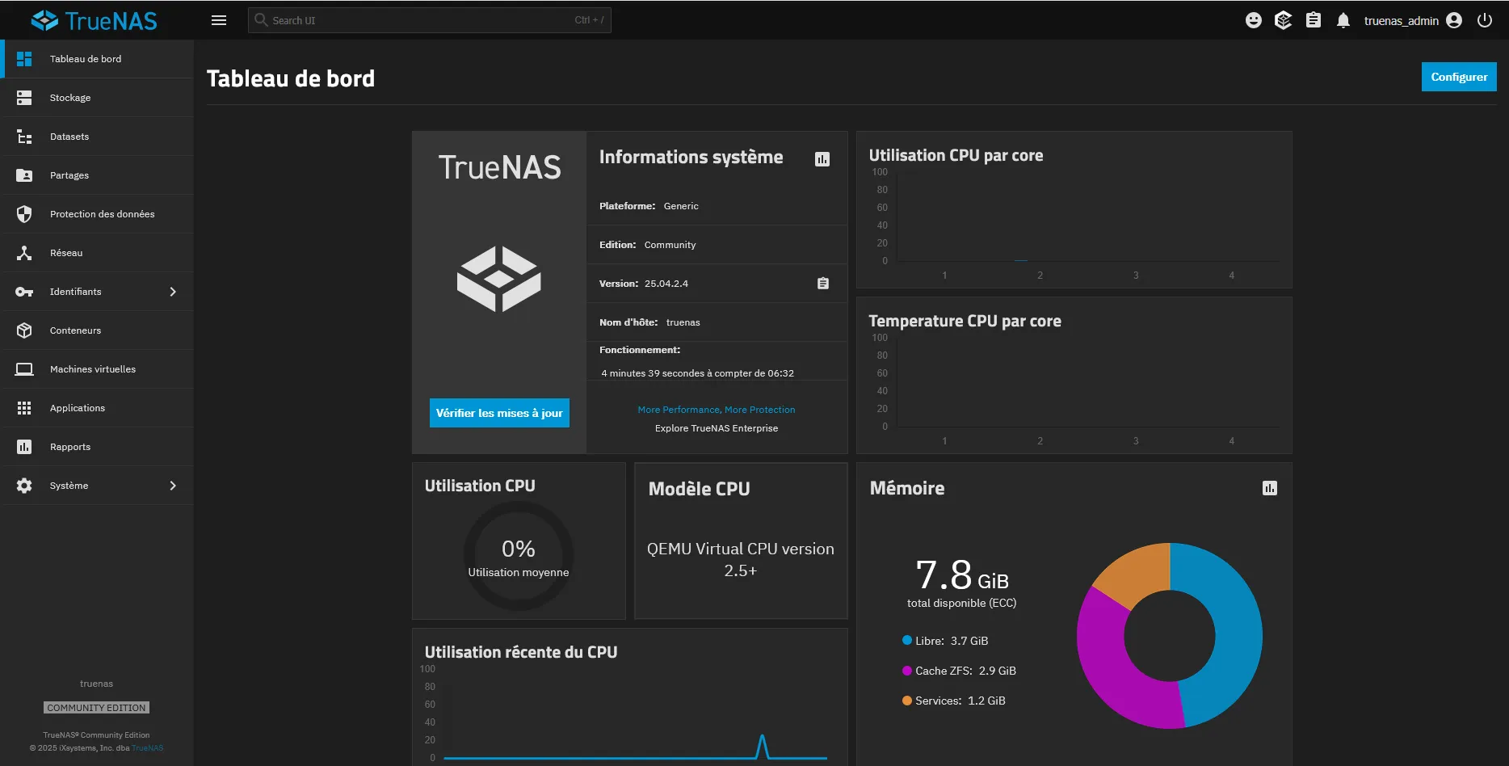The image size is (1509, 766).
Task: Open Applications from the sidebar
Action: [x=77, y=408]
